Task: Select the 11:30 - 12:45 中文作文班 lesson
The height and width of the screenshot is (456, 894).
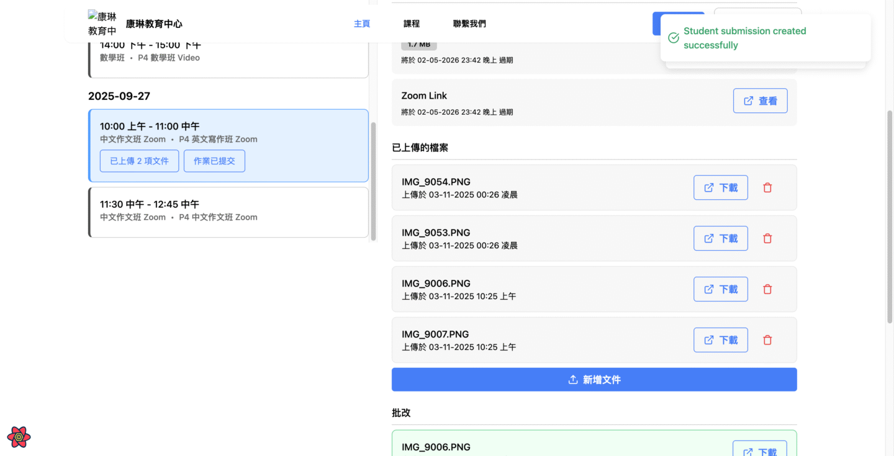Action: pyautogui.click(x=228, y=212)
